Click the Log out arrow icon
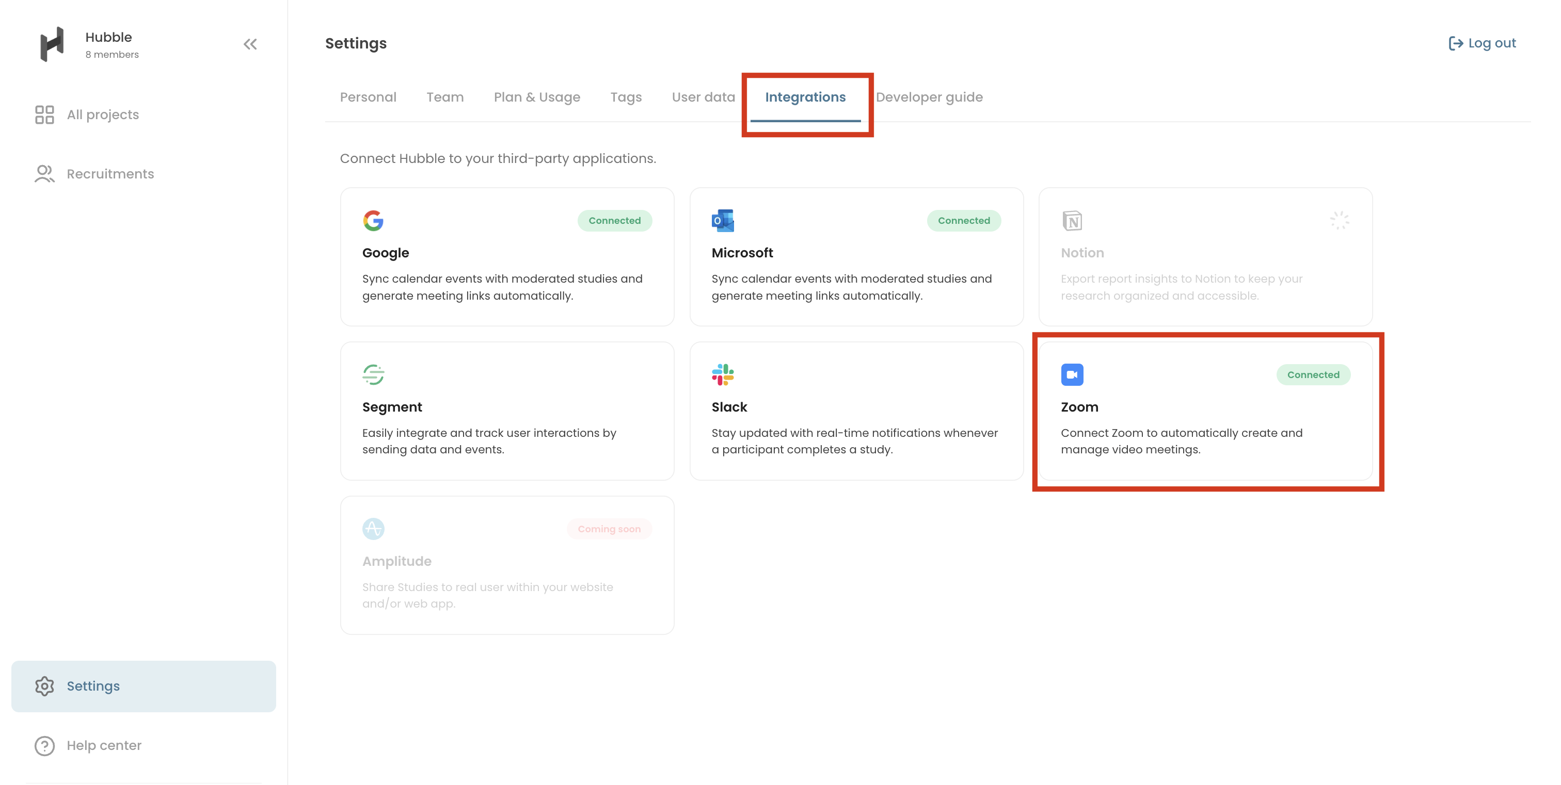 pyautogui.click(x=1455, y=43)
